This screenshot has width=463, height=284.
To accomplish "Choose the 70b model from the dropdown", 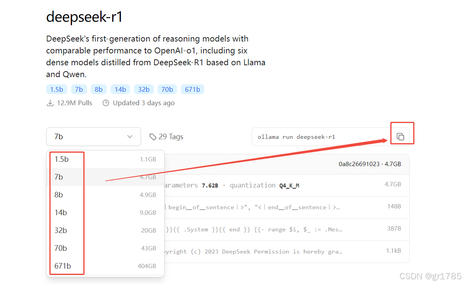I will pos(105,248).
